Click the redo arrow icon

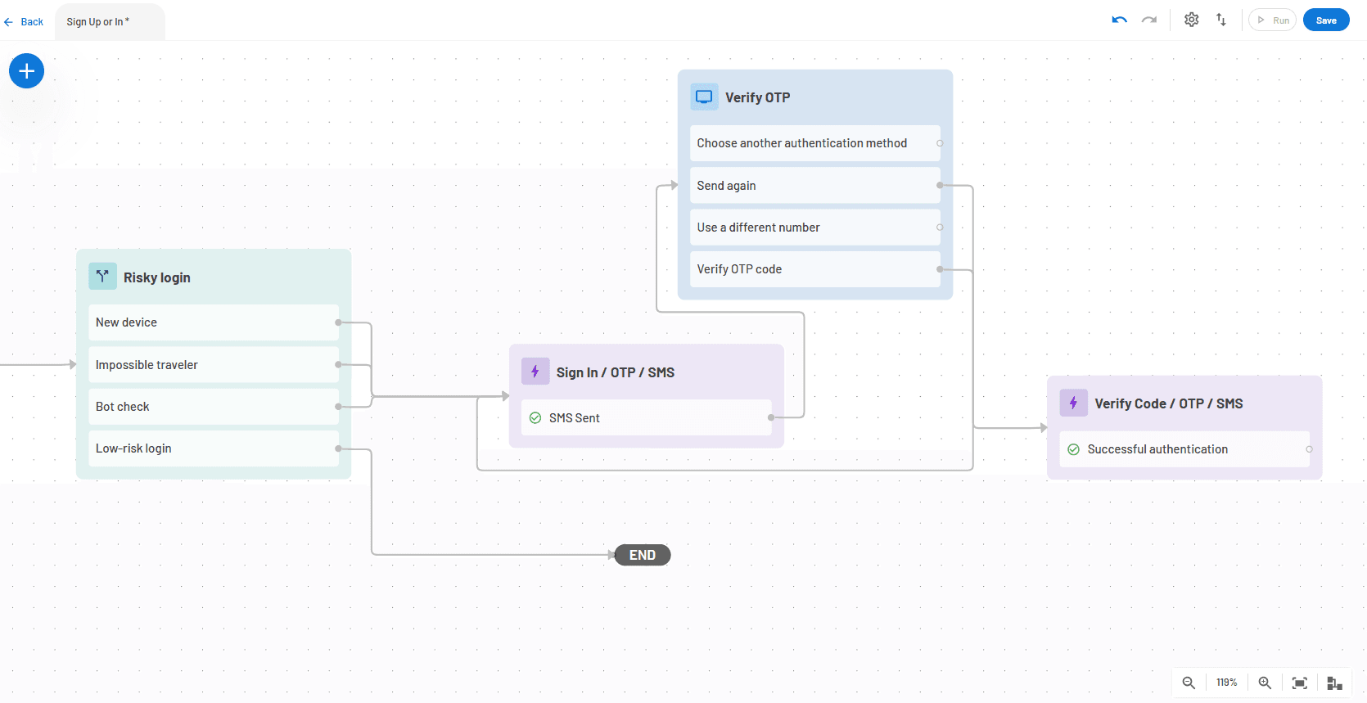[1149, 20]
